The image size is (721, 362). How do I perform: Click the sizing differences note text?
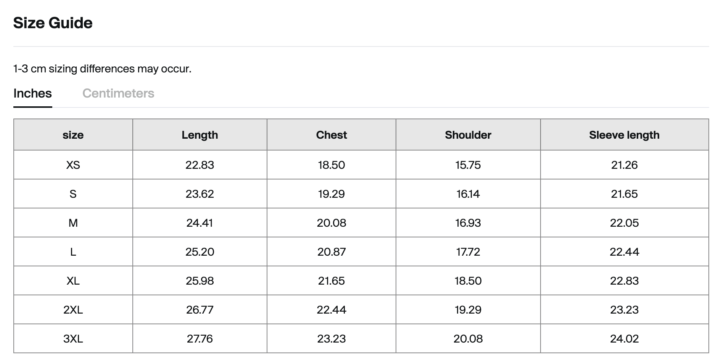click(x=102, y=69)
